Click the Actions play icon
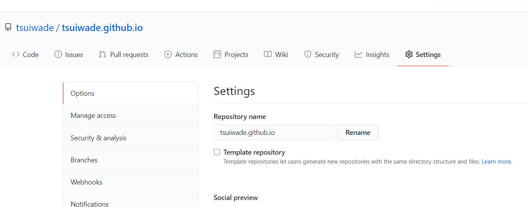Screen dimensions: 527x207 (x=168, y=54)
